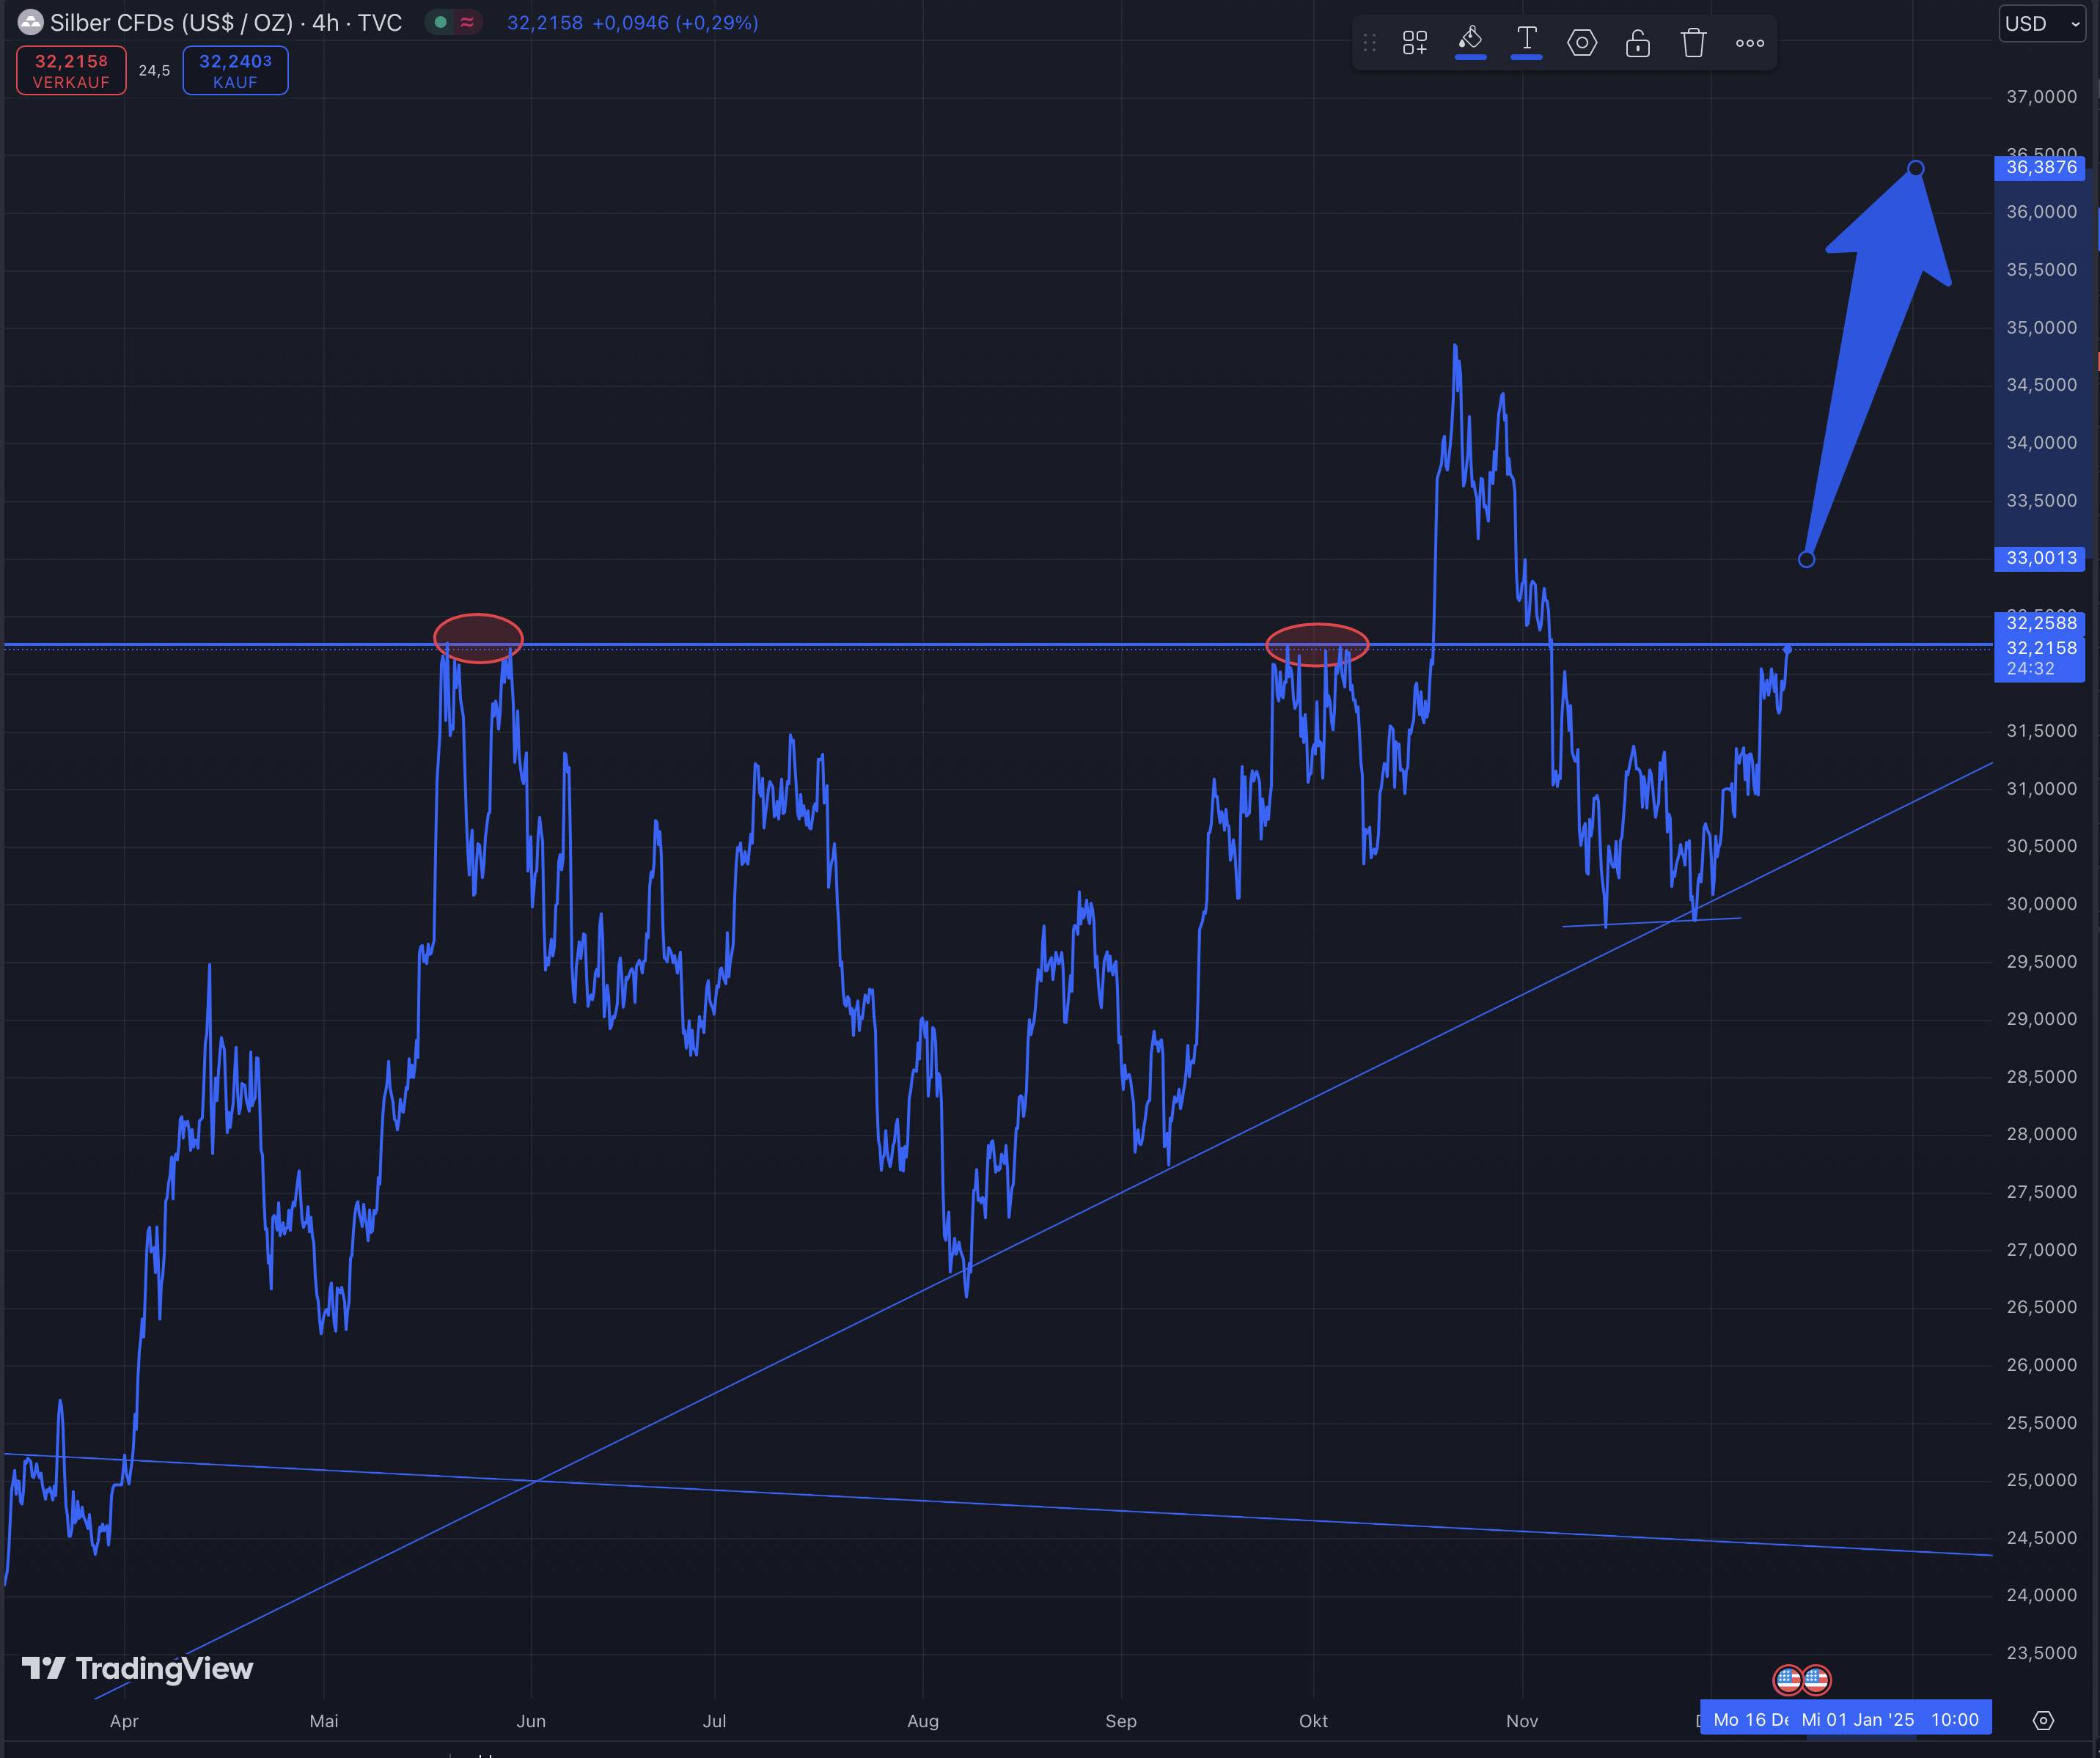Click the KAUF buy button
The image size is (2100, 1758).
235,71
